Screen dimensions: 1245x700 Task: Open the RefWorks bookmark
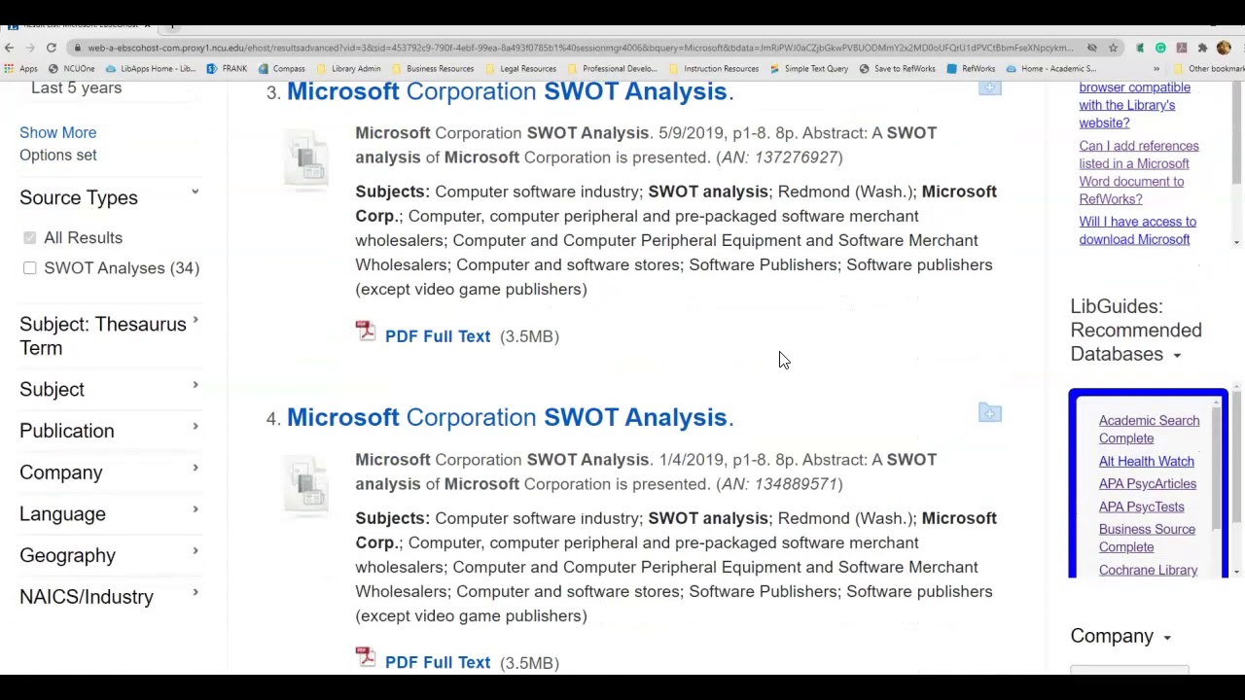[971, 69]
